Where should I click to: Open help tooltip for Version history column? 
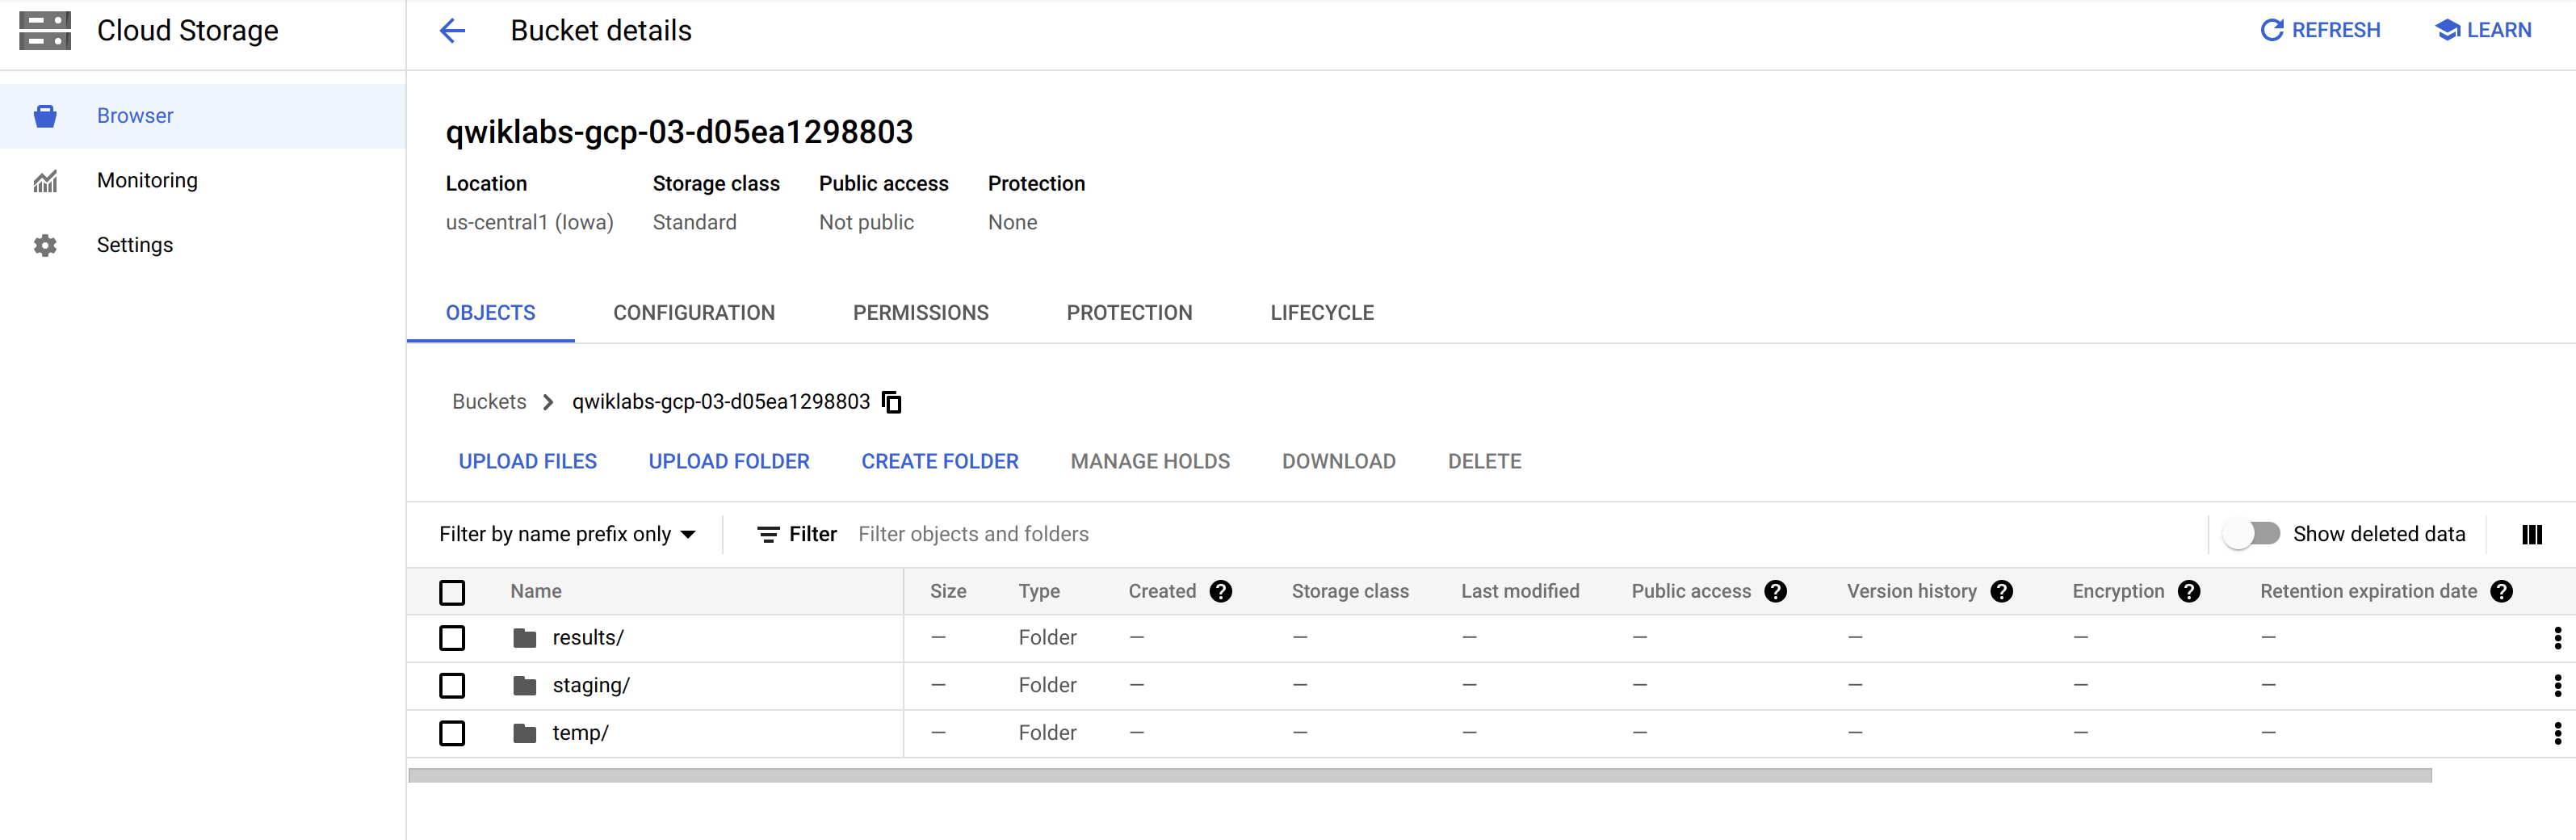pos(2002,591)
